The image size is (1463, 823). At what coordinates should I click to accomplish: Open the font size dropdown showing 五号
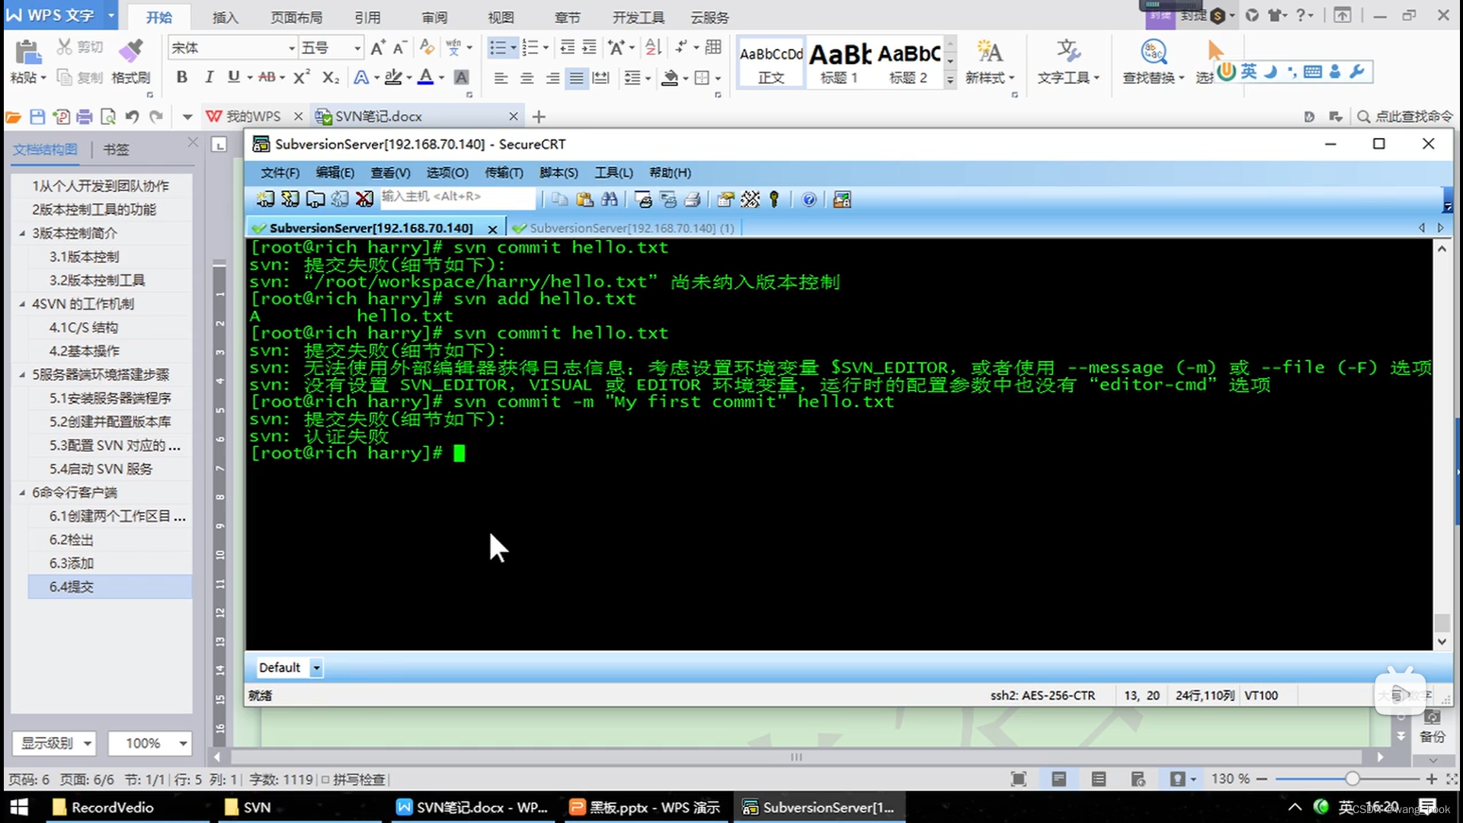click(x=357, y=48)
